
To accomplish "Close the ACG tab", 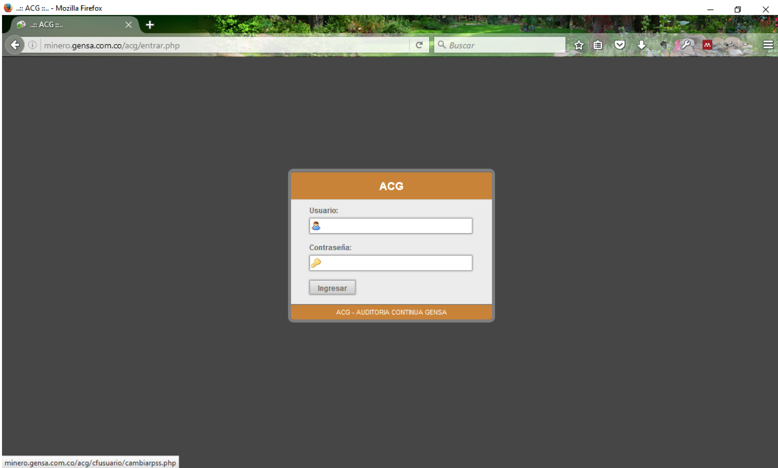I will tap(129, 25).
